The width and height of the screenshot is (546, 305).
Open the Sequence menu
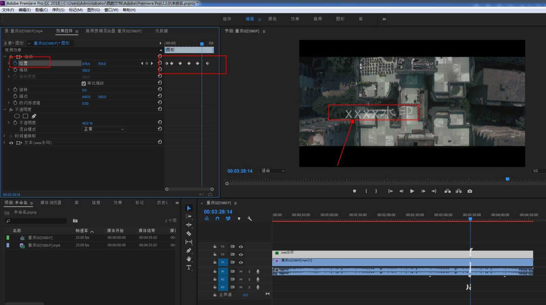(x=58, y=10)
